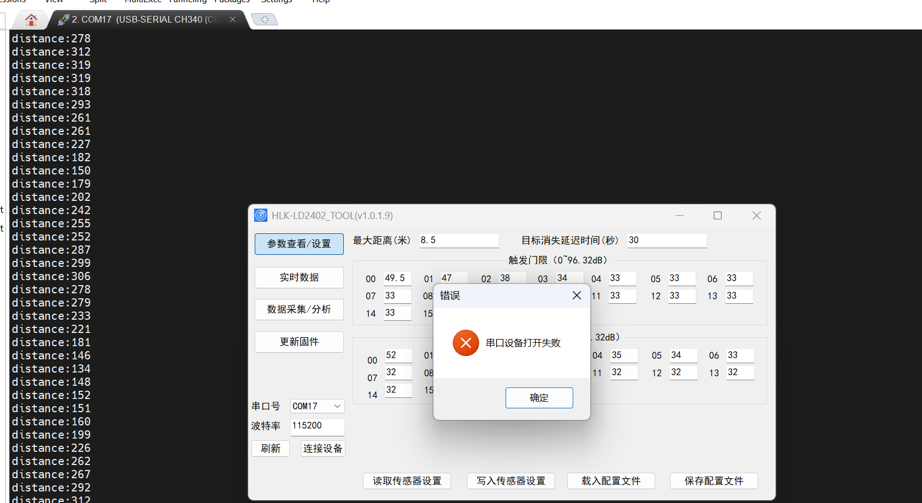Confirm the error with 确定 button
Viewport: 922px width, 503px height.
539,398
